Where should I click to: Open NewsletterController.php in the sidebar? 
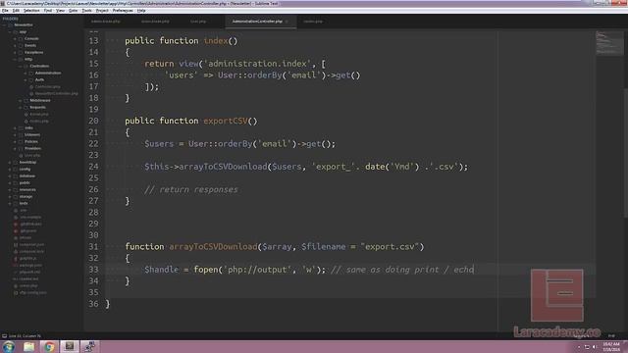click(x=57, y=94)
